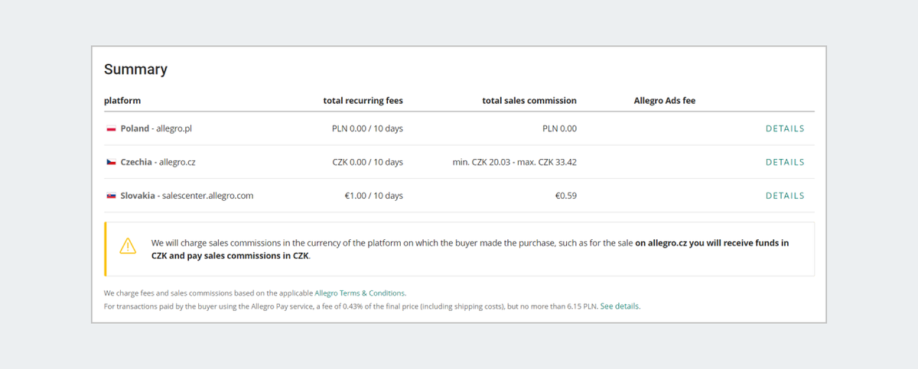This screenshot has width=918, height=369.
Task: Click the Slovakia €1.00 / 10 days fee
Action: (373, 196)
